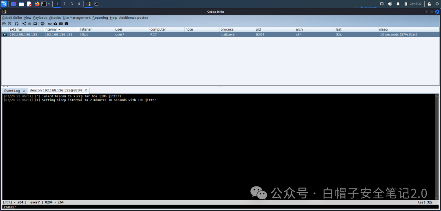Sort by the internal column header
The width and height of the screenshot is (441, 211).
point(61,29)
